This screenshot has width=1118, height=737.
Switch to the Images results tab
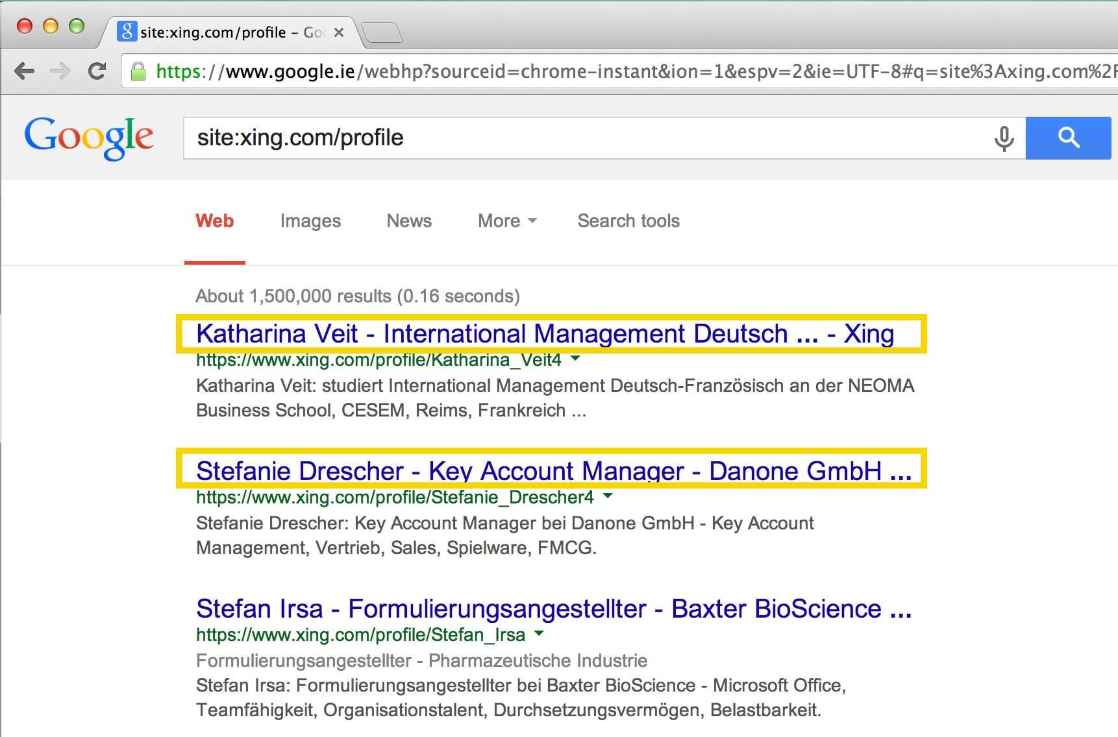(310, 221)
